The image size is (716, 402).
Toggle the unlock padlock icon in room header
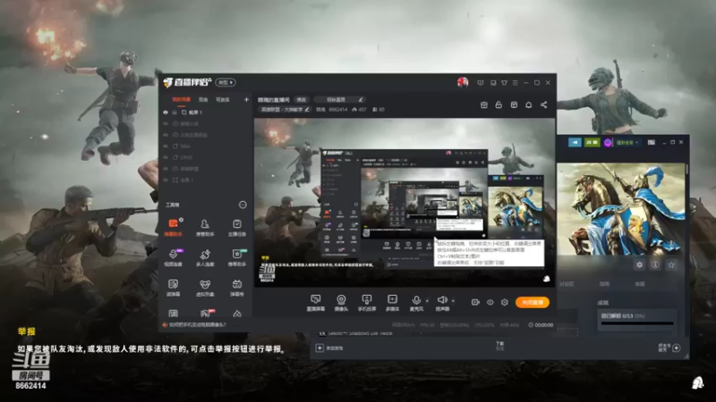click(499, 105)
